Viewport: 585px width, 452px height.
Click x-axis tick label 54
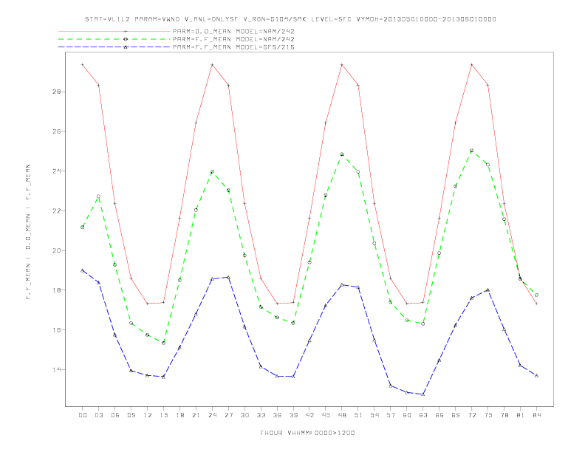pos(374,415)
